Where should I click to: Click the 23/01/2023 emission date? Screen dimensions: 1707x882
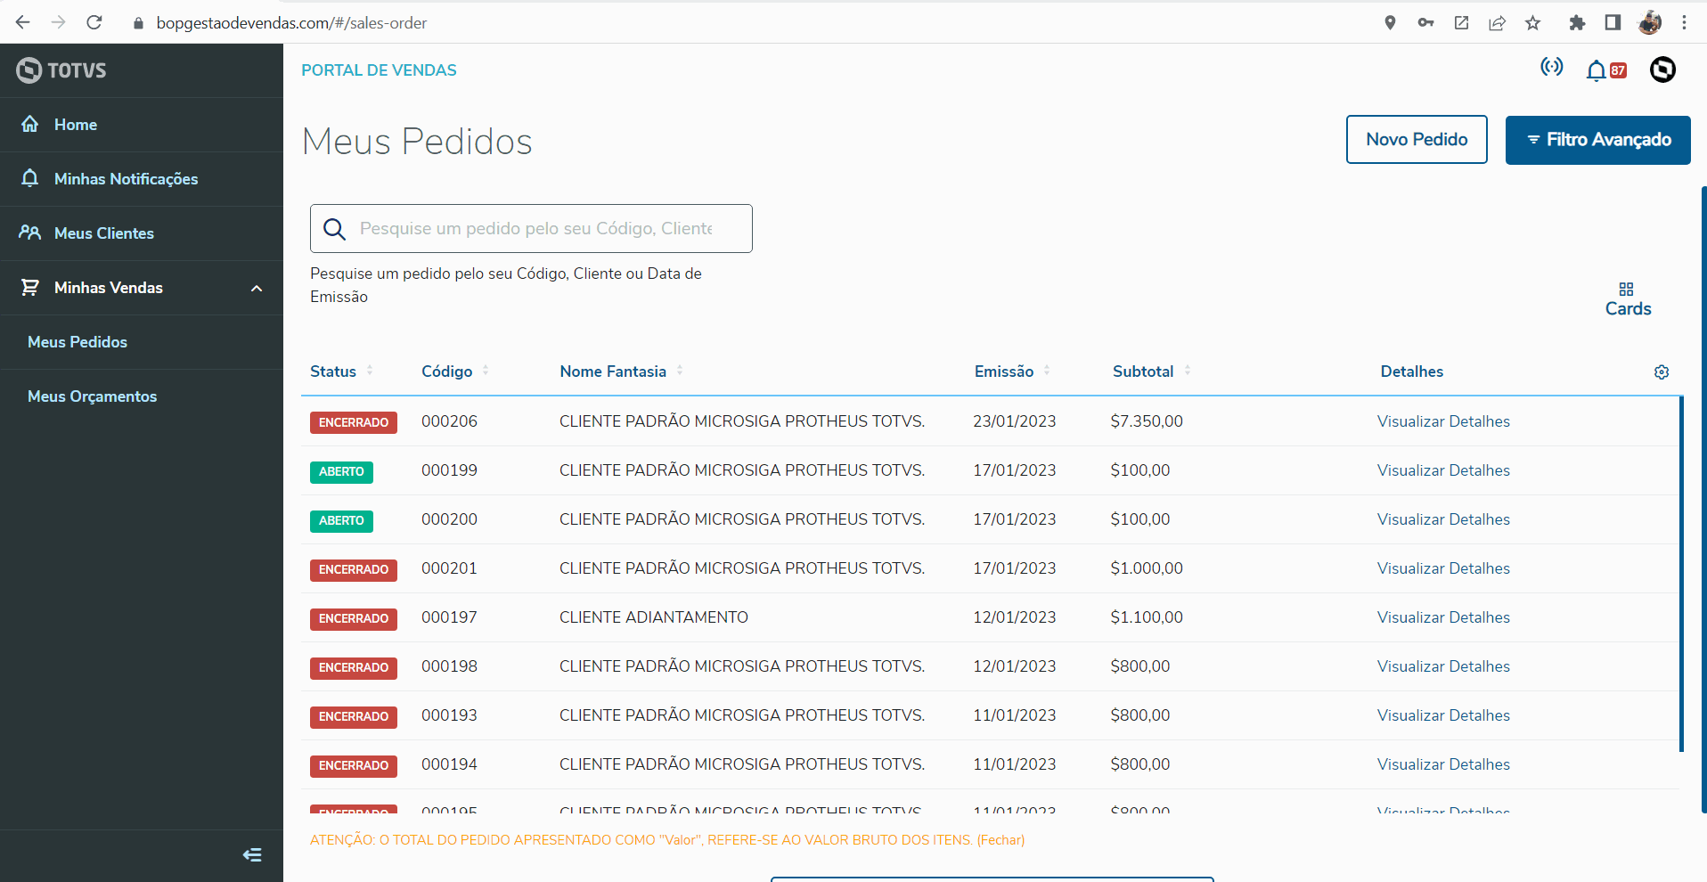pos(1014,421)
